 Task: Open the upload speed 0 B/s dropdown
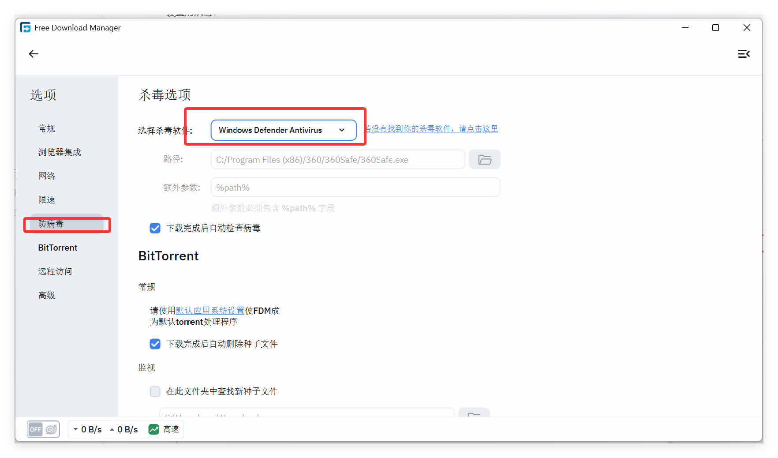click(x=124, y=429)
